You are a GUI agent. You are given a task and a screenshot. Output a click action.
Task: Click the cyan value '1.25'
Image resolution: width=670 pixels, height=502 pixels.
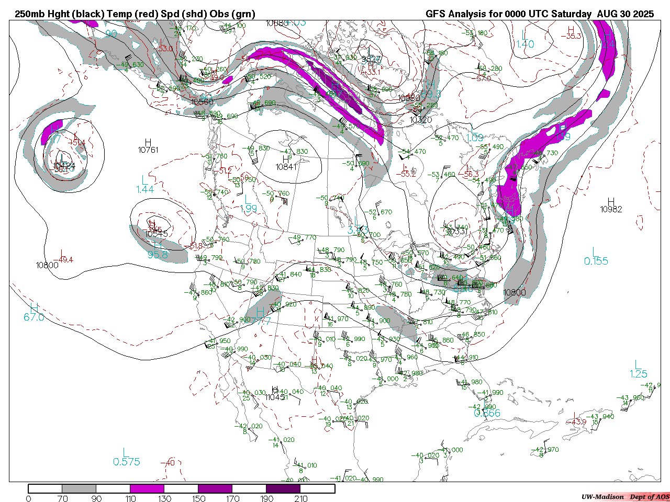(x=639, y=374)
